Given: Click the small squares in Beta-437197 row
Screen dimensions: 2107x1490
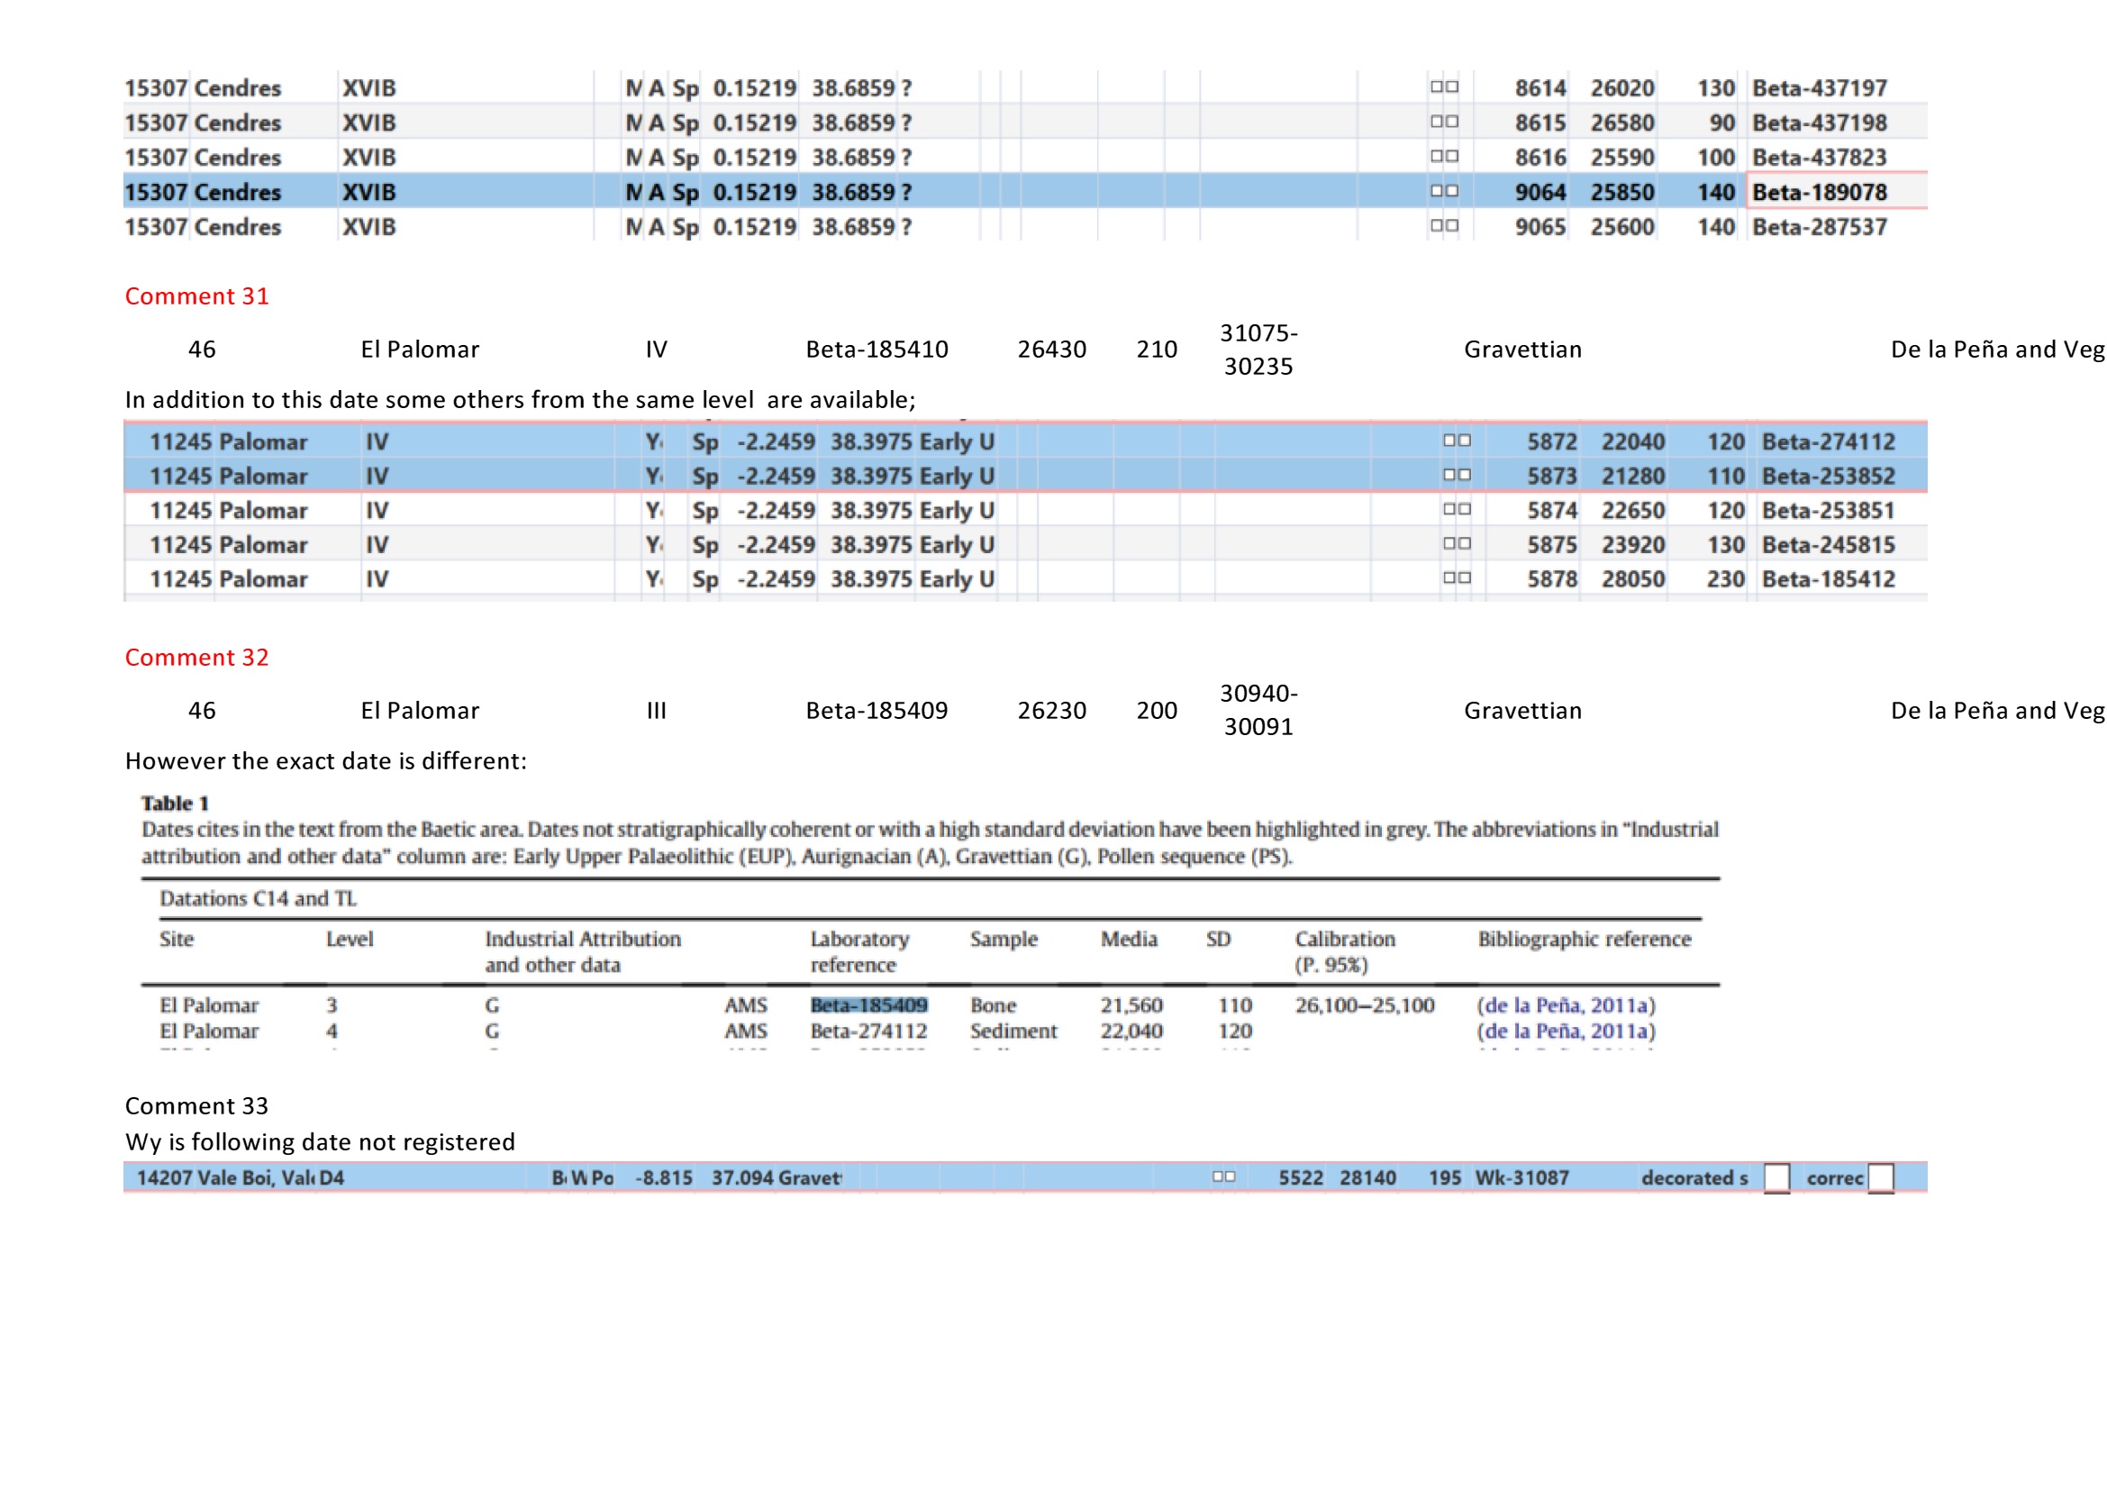Looking at the screenshot, I should tap(1443, 87).
